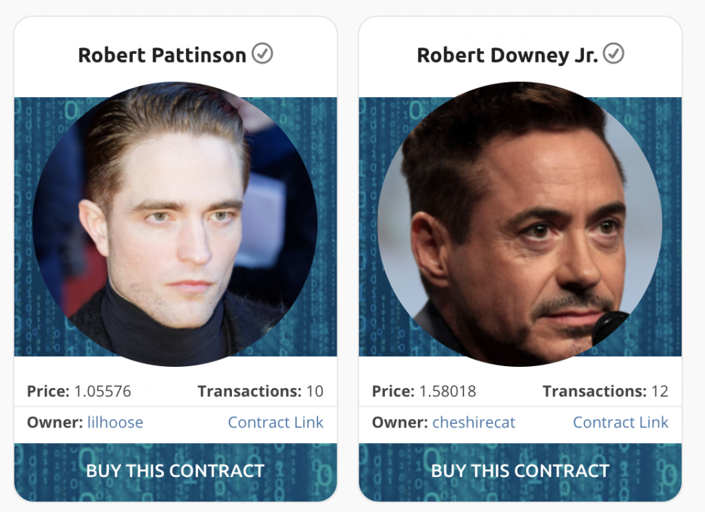
Task: Click the Robert Downey Jr. card title
Action: (x=507, y=55)
